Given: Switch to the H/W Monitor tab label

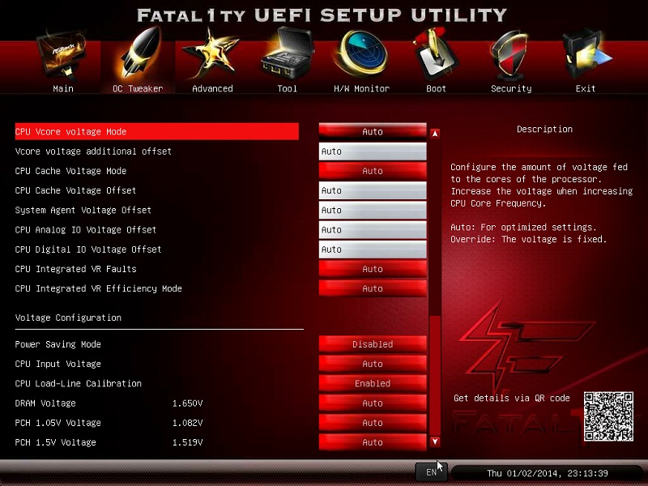Looking at the screenshot, I should [361, 89].
